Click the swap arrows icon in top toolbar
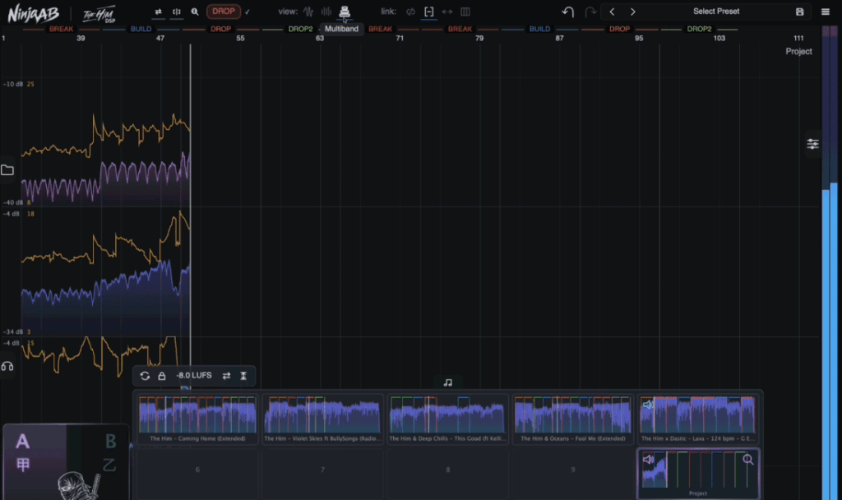 158,12
